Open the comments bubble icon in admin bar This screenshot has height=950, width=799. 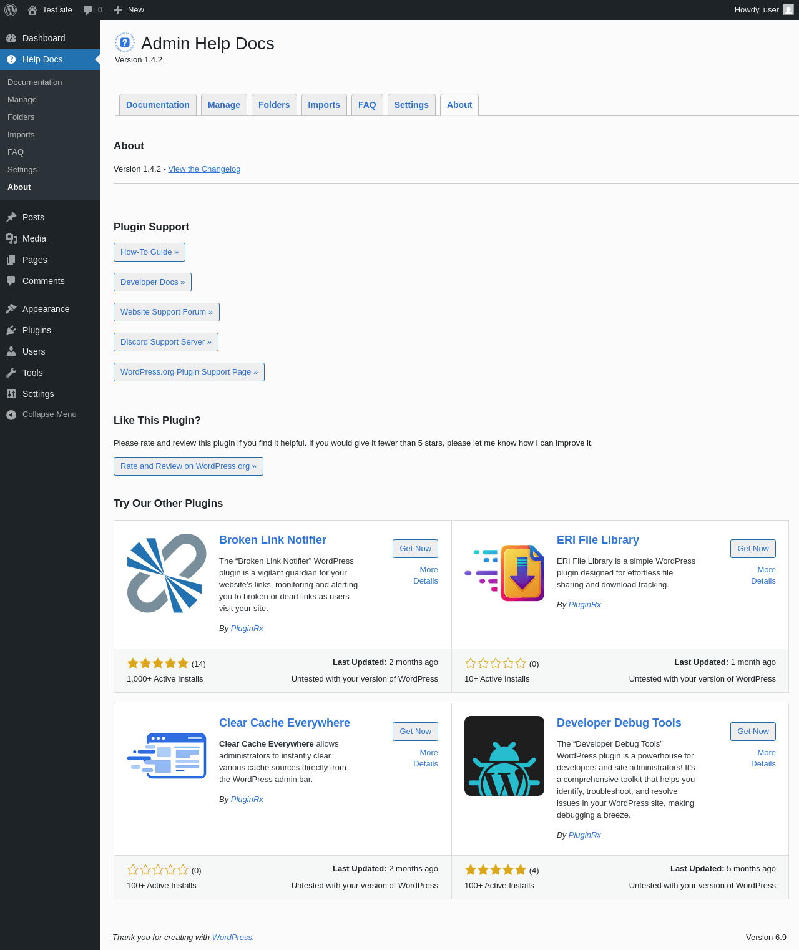[87, 10]
